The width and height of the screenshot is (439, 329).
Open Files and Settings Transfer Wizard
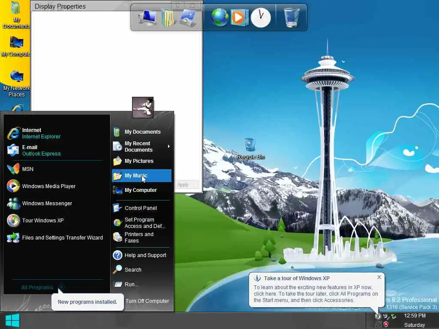coord(54,237)
